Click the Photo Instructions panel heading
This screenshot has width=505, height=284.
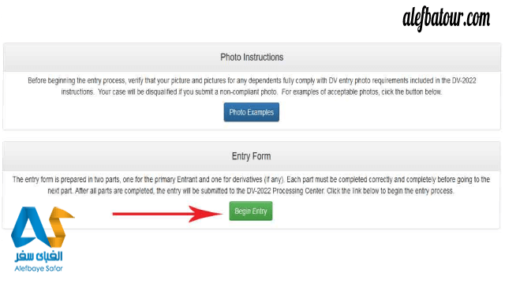252,58
